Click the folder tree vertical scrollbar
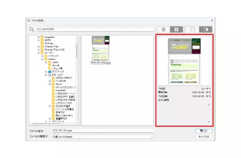Screen dimensions: 241x158 (x=77, y=51)
